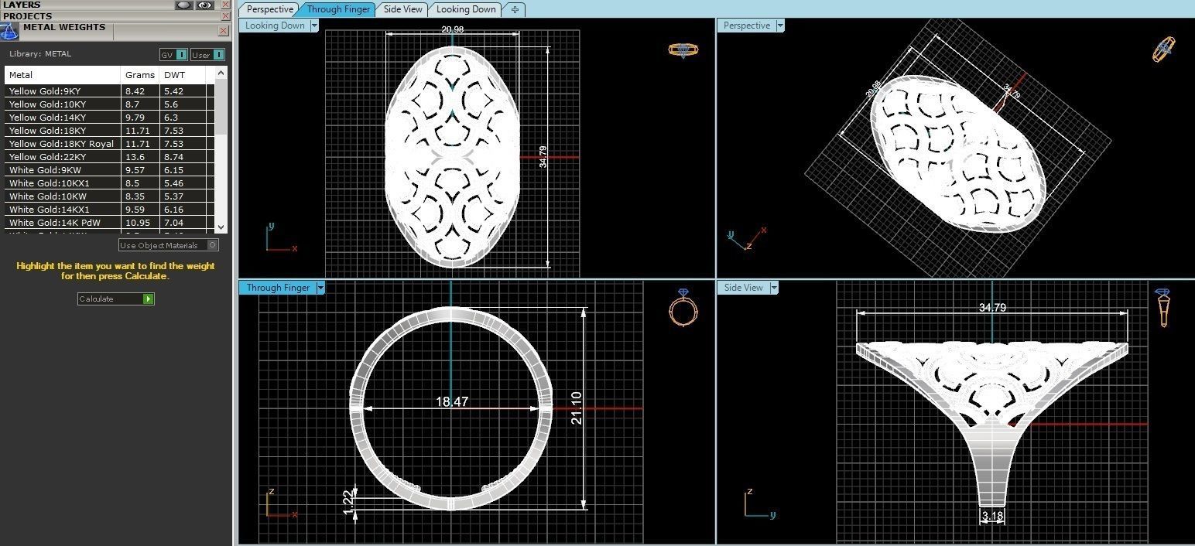Toggle the GV library switch

click(173, 55)
